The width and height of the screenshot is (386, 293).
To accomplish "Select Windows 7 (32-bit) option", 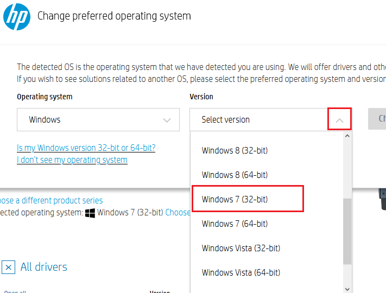I will pos(235,199).
